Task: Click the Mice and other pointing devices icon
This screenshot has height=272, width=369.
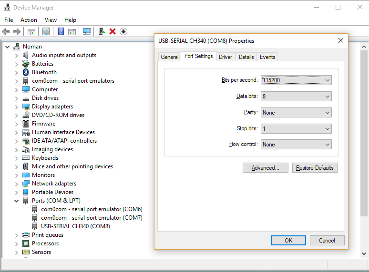Action: (26, 166)
